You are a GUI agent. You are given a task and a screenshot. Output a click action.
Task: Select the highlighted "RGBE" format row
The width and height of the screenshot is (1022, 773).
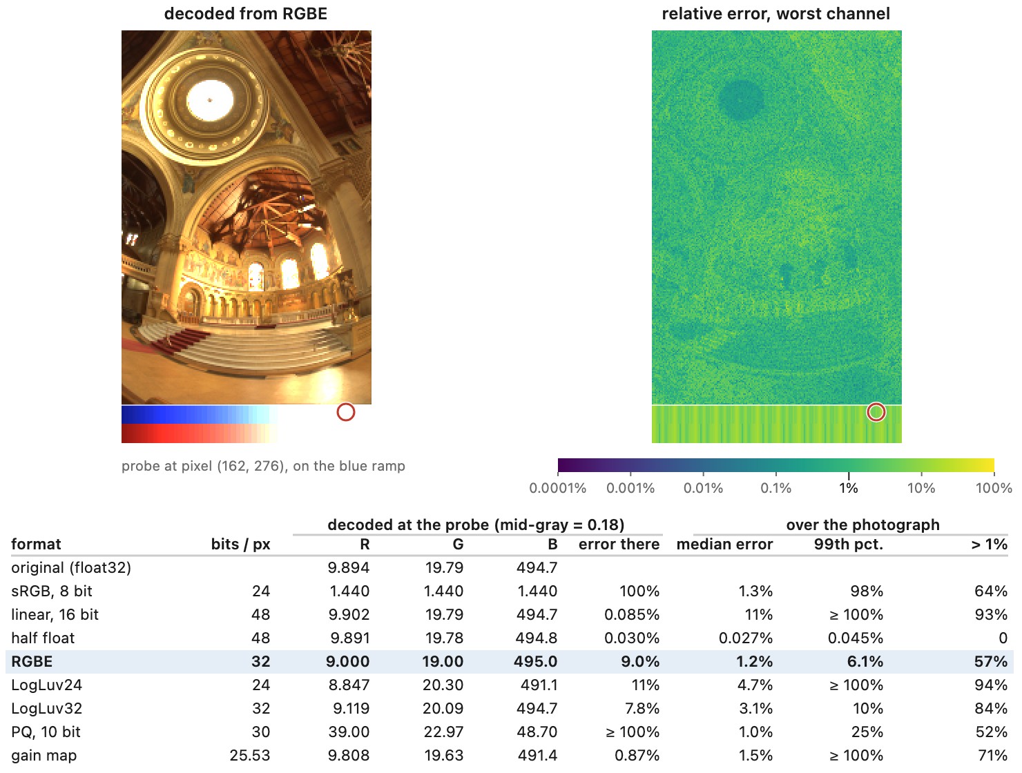[510, 662]
